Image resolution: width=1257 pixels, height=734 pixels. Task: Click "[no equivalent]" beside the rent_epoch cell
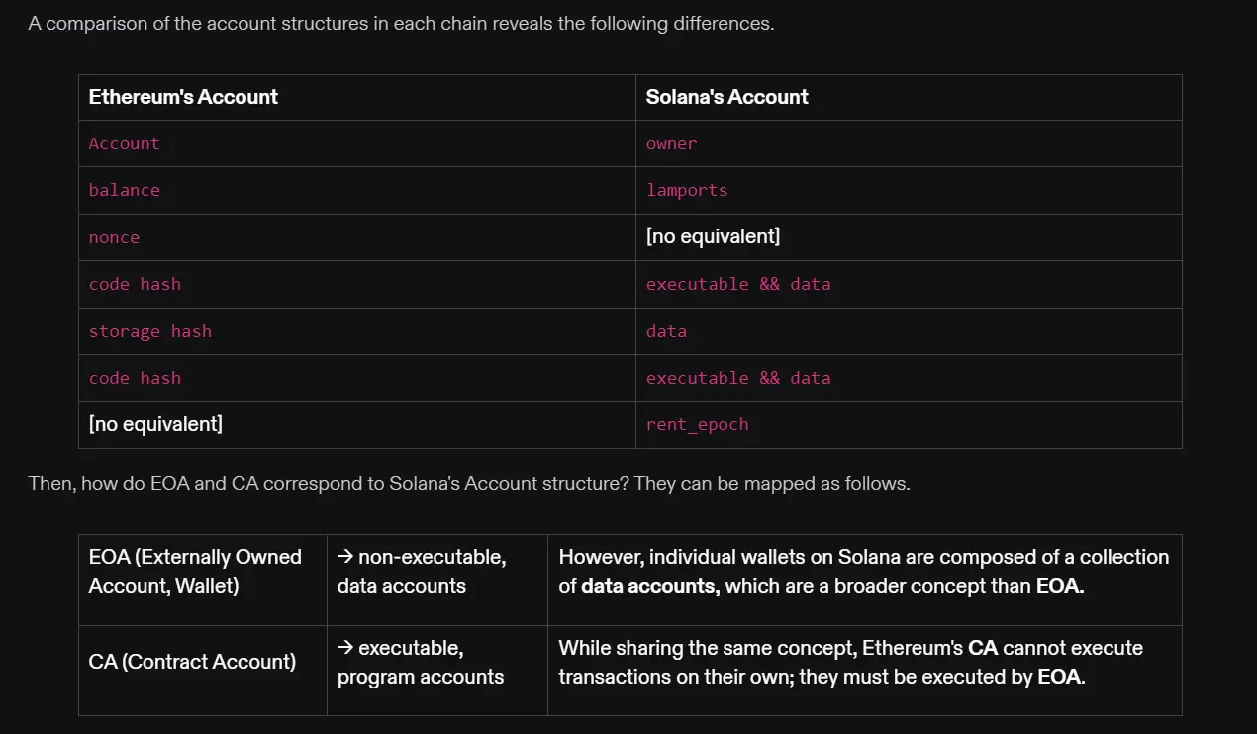pos(357,424)
